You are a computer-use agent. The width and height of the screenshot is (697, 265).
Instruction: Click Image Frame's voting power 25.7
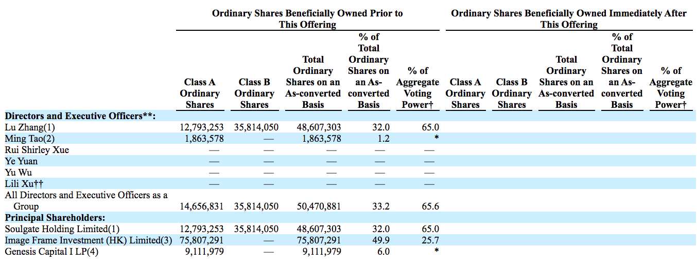coord(431,240)
